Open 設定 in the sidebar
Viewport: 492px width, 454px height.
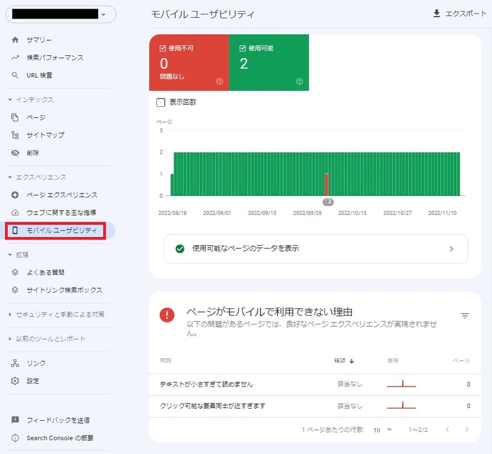(x=33, y=381)
